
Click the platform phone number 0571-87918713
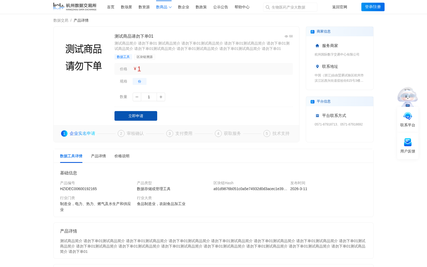[326, 124]
